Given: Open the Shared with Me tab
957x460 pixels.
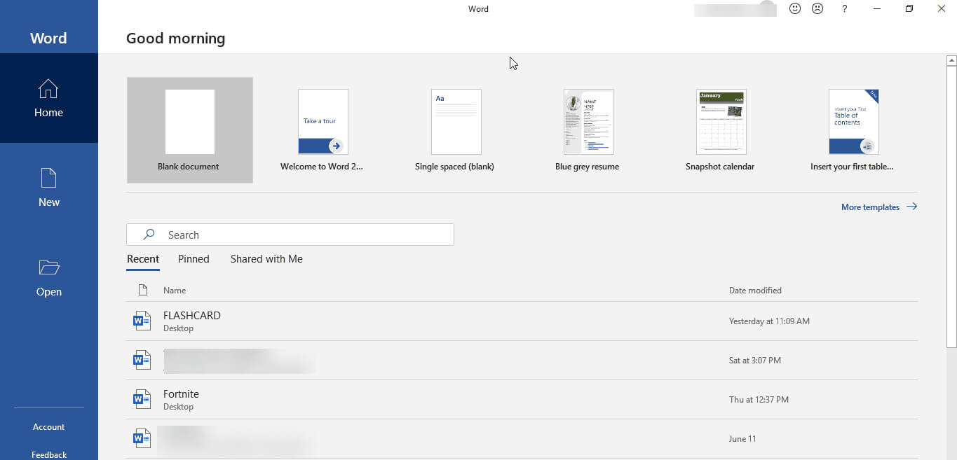Looking at the screenshot, I should [266, 259].
